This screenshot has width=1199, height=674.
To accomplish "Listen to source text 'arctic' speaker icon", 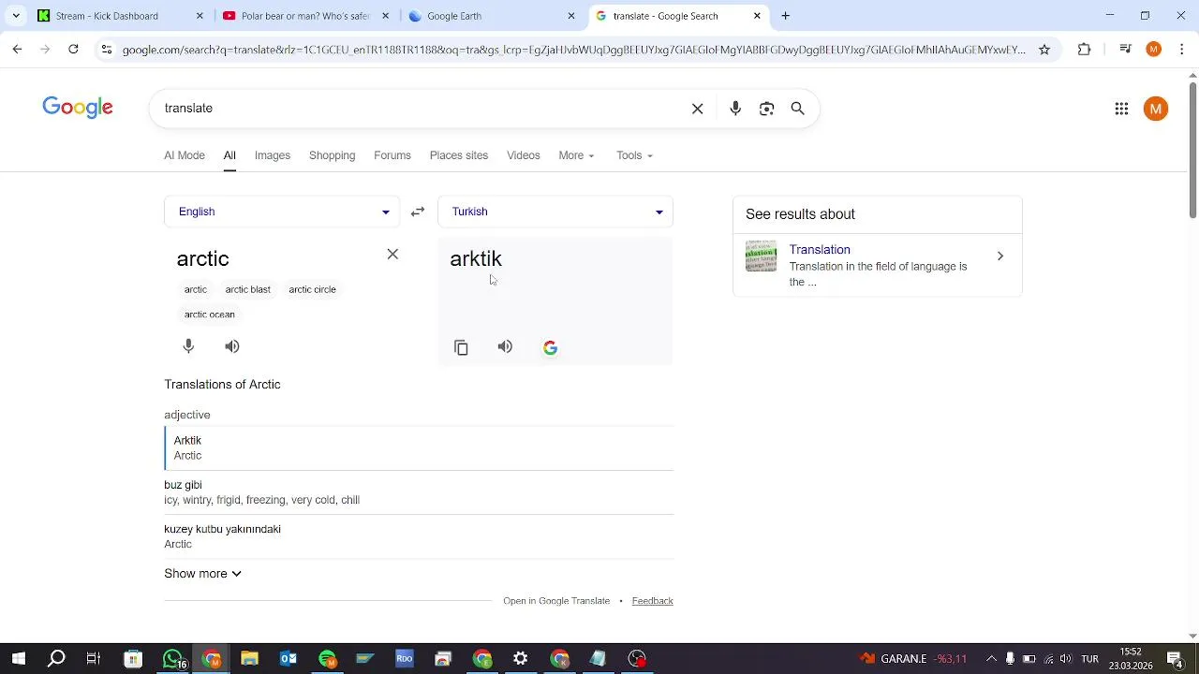I will click(x=232, y=346).
